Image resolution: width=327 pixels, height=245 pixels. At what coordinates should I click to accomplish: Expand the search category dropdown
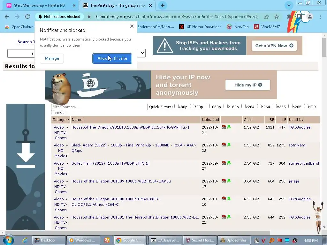click(141, 53)
